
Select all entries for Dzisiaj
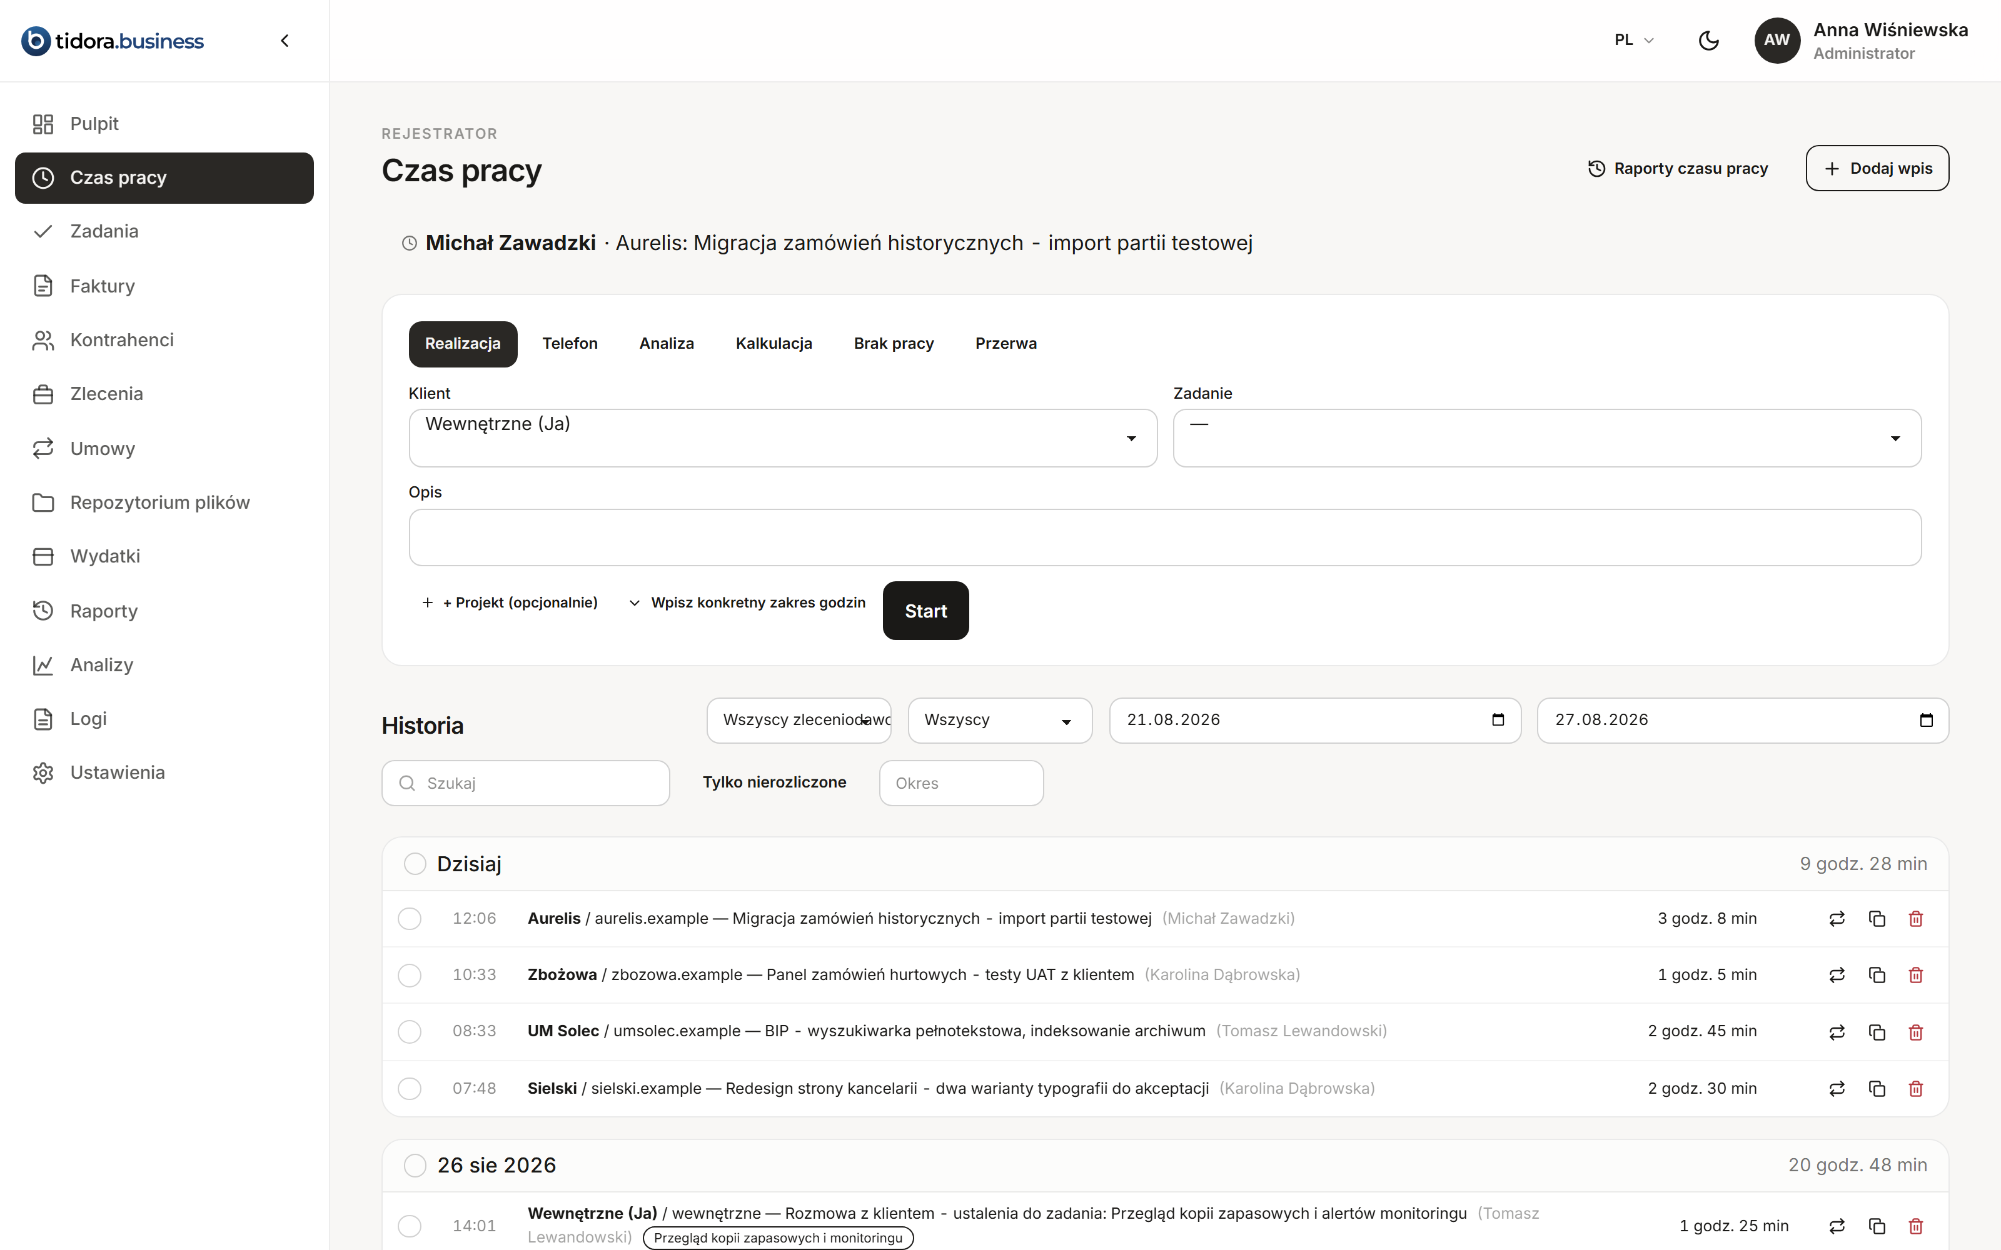click(x=415, y=864)
